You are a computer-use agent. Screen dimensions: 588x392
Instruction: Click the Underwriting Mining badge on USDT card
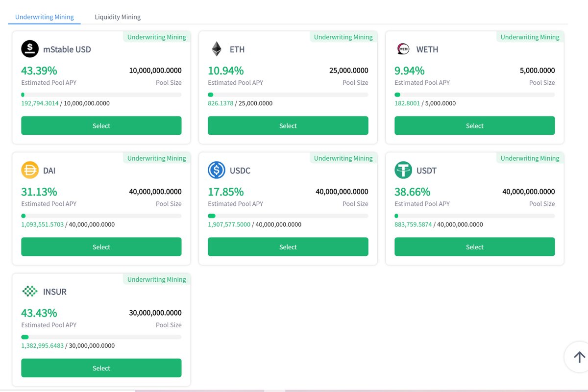[530, 158]
